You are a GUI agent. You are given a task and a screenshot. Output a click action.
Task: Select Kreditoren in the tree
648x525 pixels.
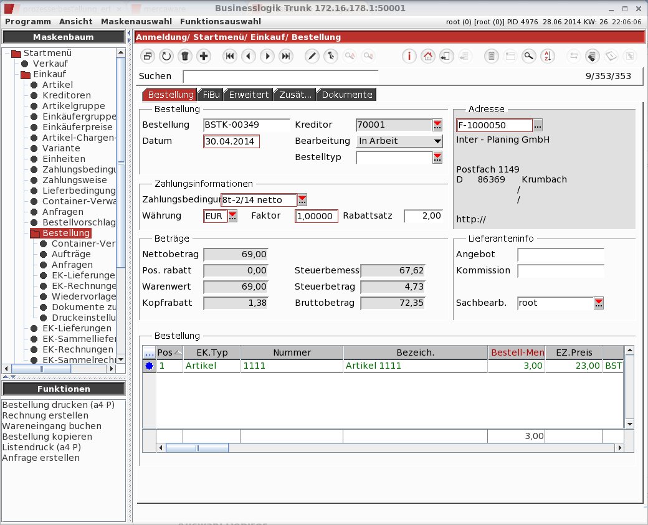[67, 95]
